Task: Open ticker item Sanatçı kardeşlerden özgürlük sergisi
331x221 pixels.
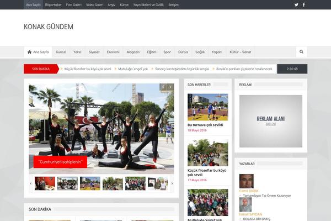Action: [x=182, y=69]
